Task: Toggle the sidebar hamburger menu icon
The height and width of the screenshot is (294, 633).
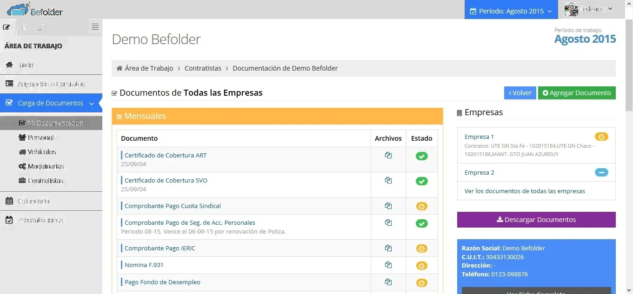Action: pos(95,26)
